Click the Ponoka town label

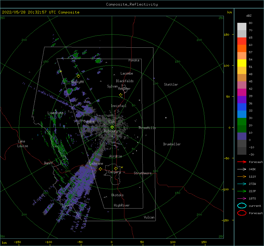[x=134, y=60]
